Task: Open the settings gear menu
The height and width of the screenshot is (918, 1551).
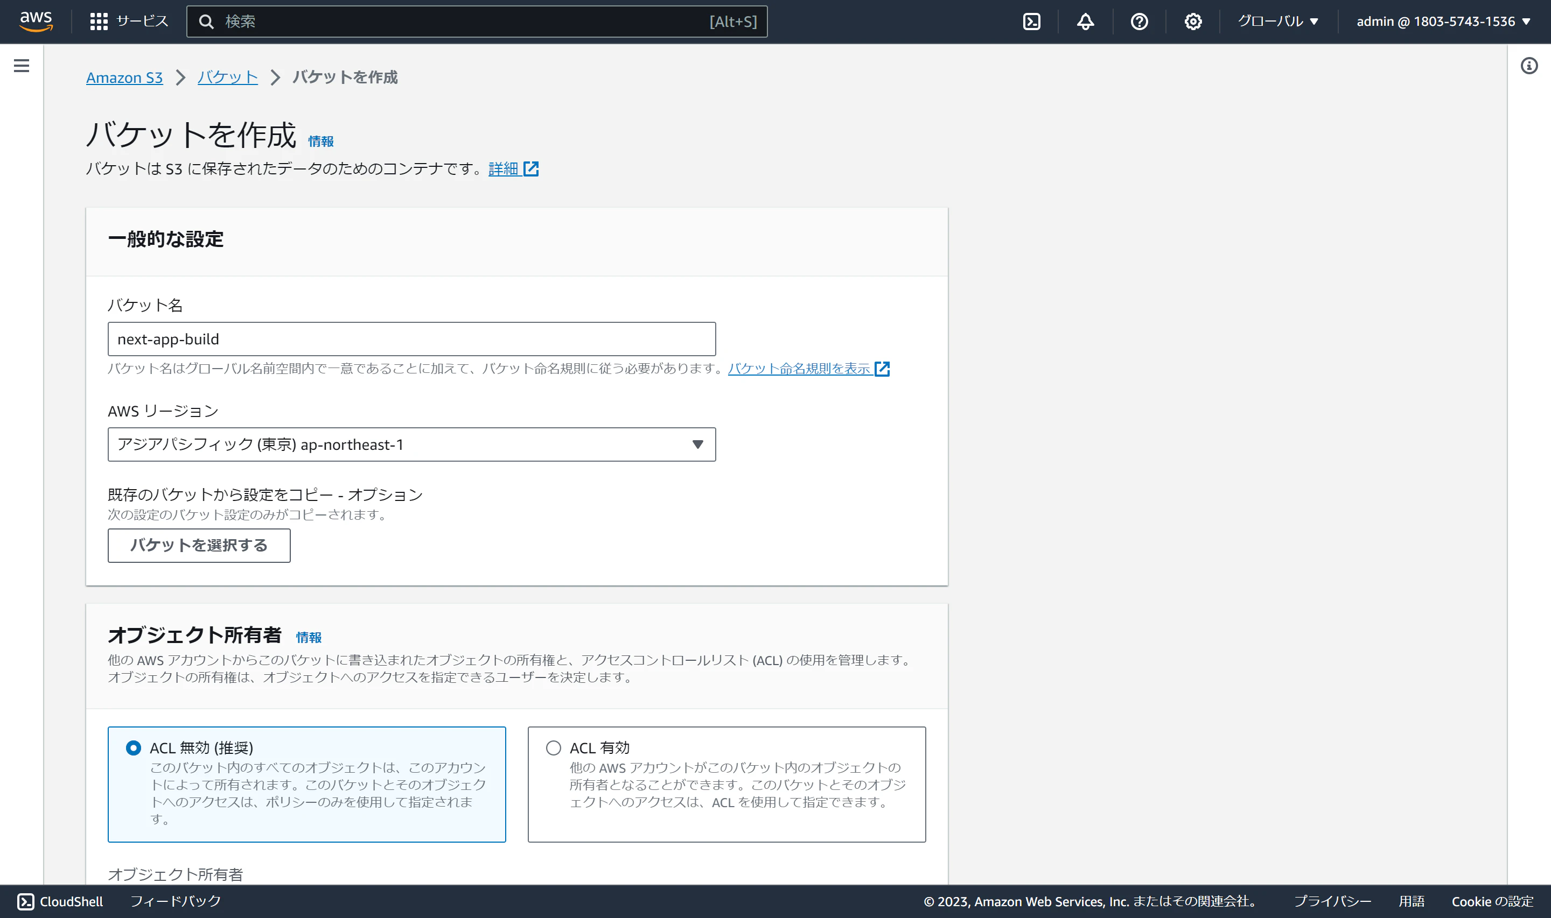Action: [x=1192, y=20]
